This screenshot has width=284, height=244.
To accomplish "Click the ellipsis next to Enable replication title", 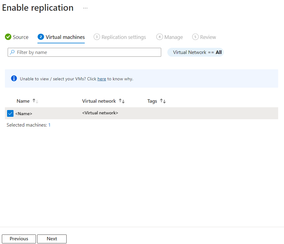I will (85, 8).
